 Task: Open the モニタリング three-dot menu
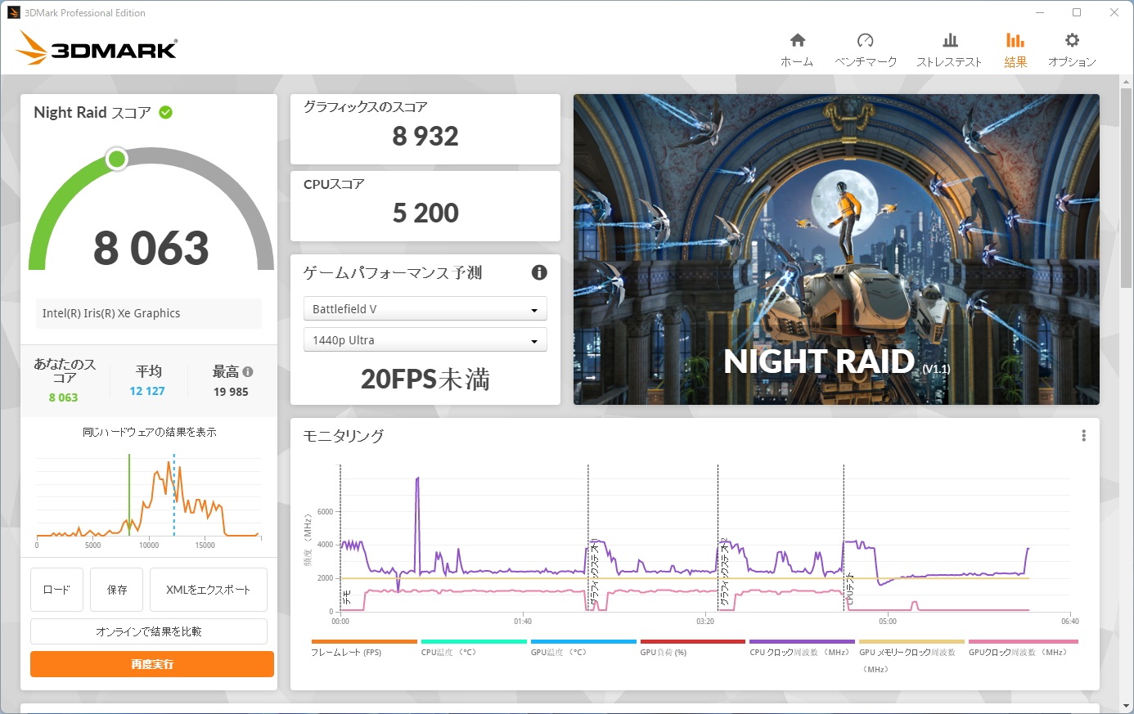(1084, 436)
